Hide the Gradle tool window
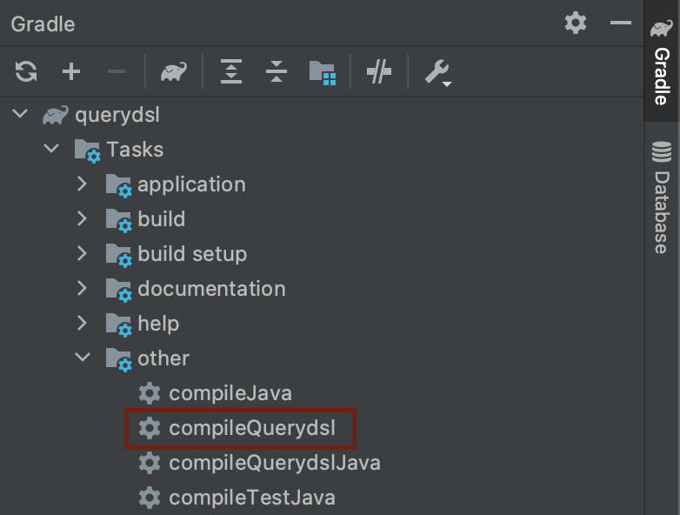 pyautogui.click(x=621, y=23)
